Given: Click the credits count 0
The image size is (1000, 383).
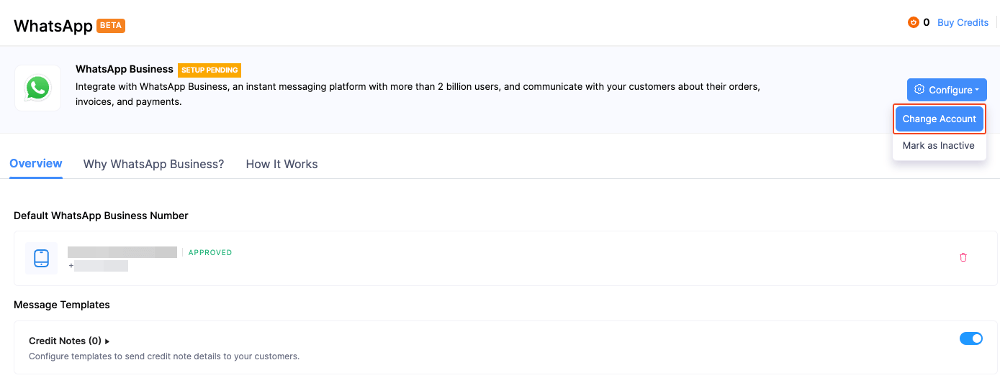Looking at the screenshot, I should [927, 22].
